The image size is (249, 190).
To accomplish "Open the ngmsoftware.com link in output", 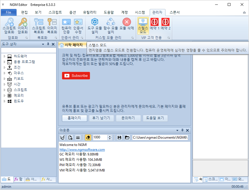I will click(x=82, y=150).
